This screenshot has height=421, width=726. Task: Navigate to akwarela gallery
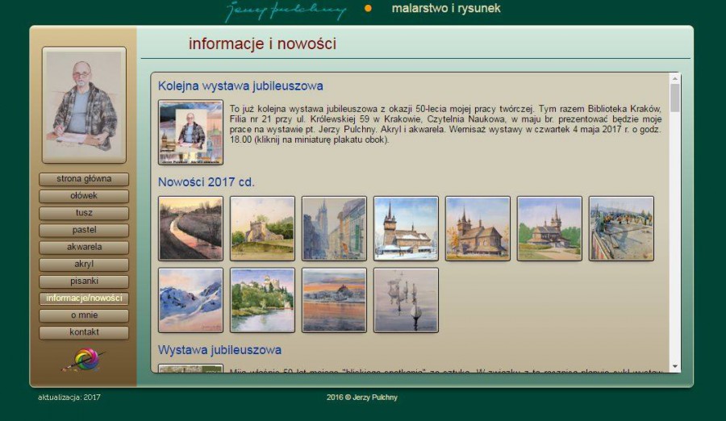point(84,248)
